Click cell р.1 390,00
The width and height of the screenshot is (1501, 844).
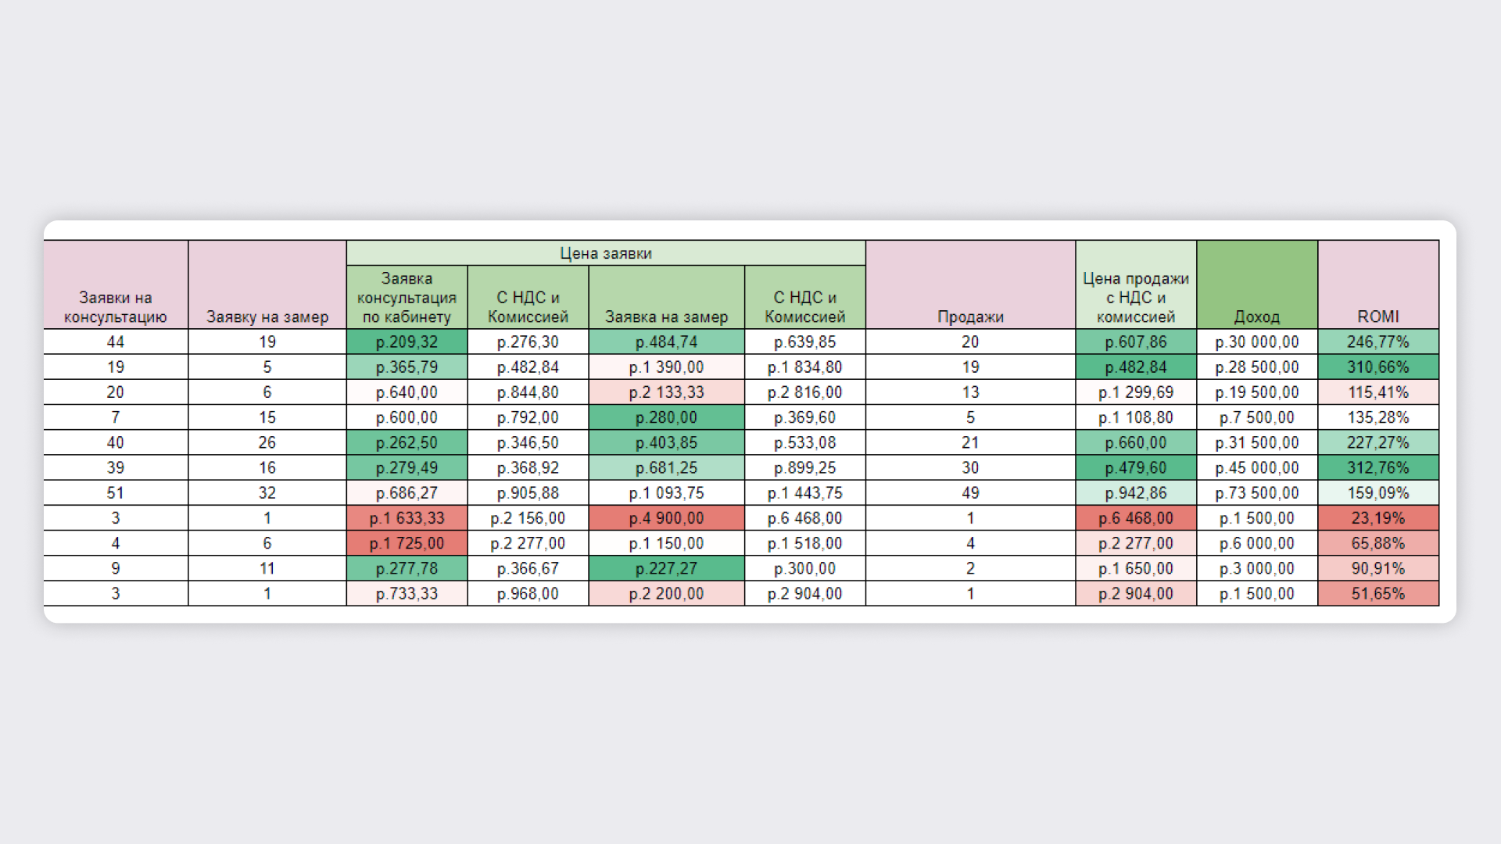click(667, 367)
